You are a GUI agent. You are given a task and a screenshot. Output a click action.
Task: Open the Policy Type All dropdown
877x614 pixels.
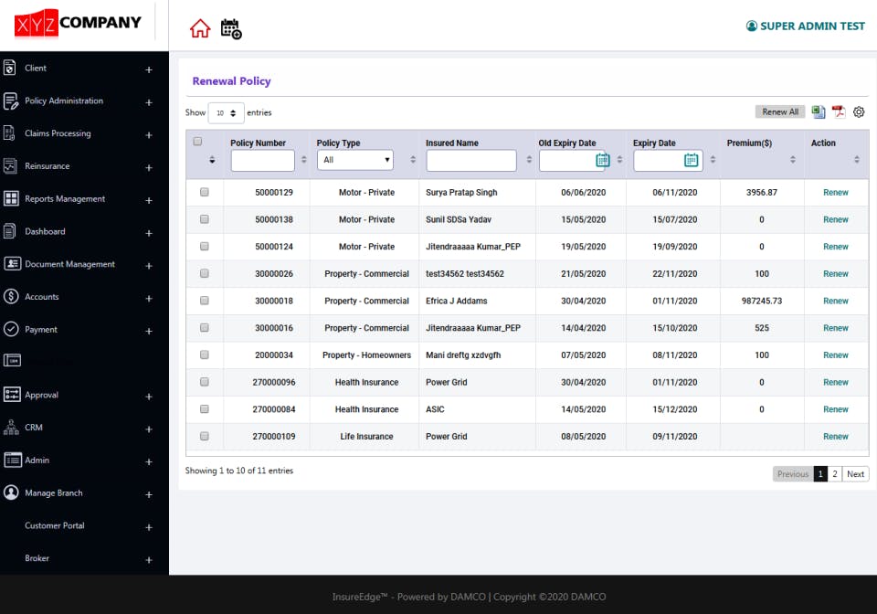click(x=355, y=160)
